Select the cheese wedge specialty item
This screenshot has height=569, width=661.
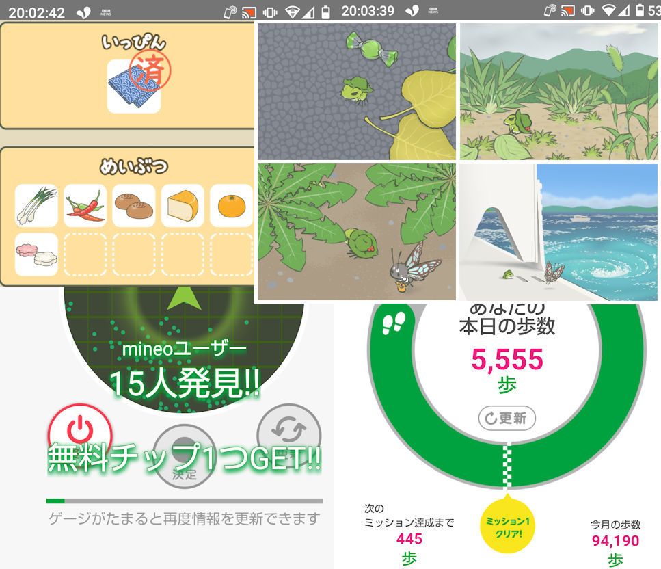(x=183, y=206)
